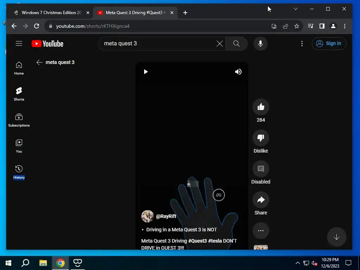Close the Windows 7 Christmas Edition tab
The height and width of the screenshot is (270, 360).
(88, 13)
